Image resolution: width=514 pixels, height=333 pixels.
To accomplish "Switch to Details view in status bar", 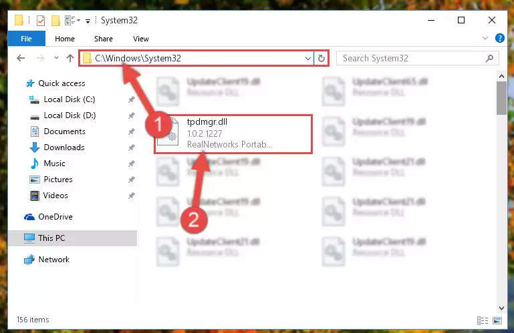I will pyautogui.click(x=482, y=320).
